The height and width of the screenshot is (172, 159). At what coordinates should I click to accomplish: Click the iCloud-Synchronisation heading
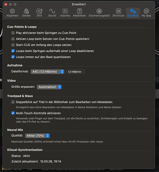(25, 150)
